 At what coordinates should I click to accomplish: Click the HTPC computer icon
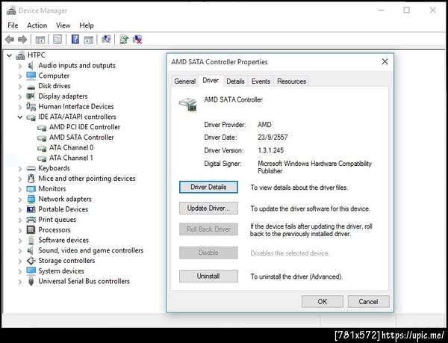[x=20, y=55]
